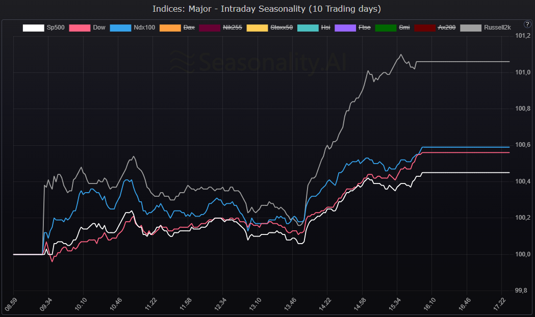Enable the hidden Smi series label
Image resolution: width=535 pixels, height=317 pixels.
[x=404, y=28]
